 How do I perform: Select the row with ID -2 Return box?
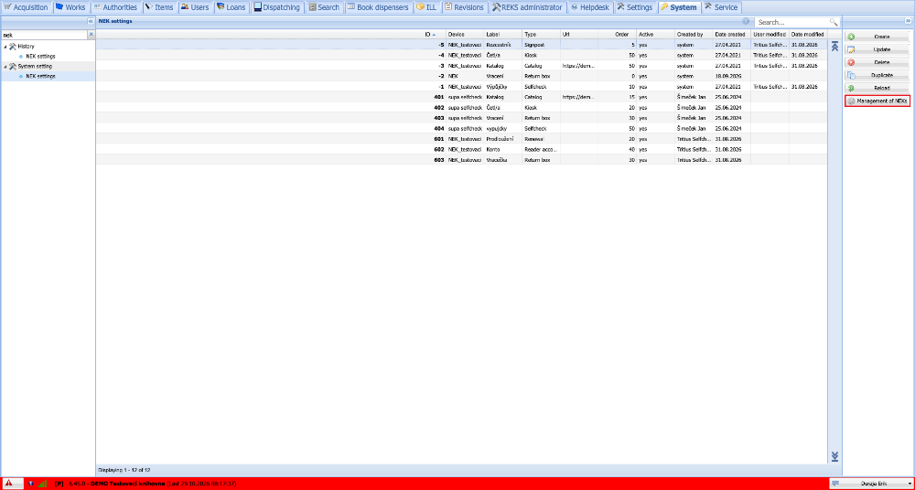(x=461, y=76)
